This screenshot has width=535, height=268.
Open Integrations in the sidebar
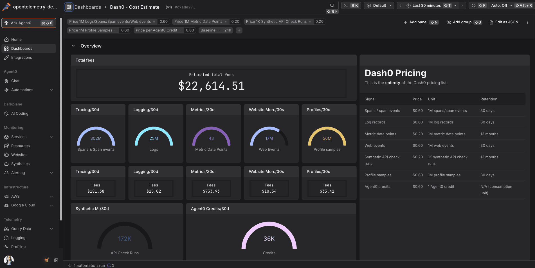[29, 58]
